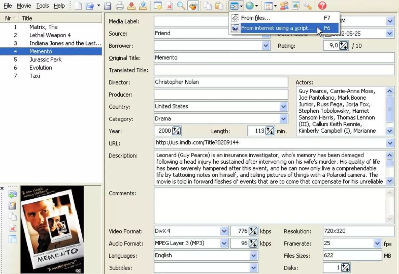399x274 pixels.
Task: Click the two-people loans icon
Action: pos(284,5)
